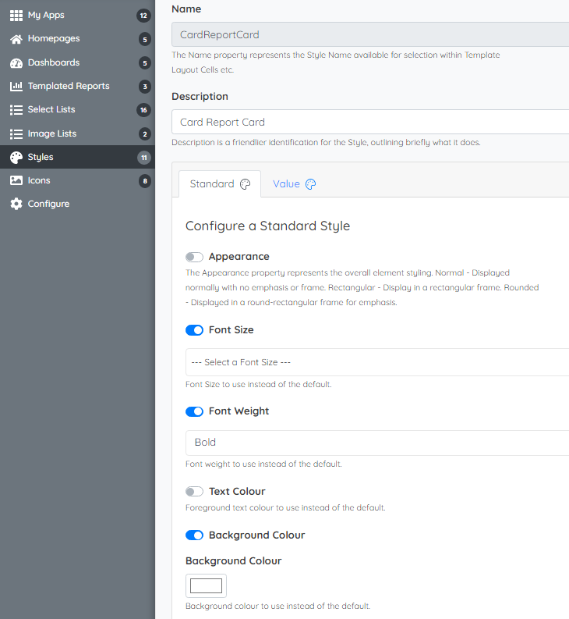Click the Configure a Standard Style heading
Viewport: 569px width, 619px height.
point(267,226)
